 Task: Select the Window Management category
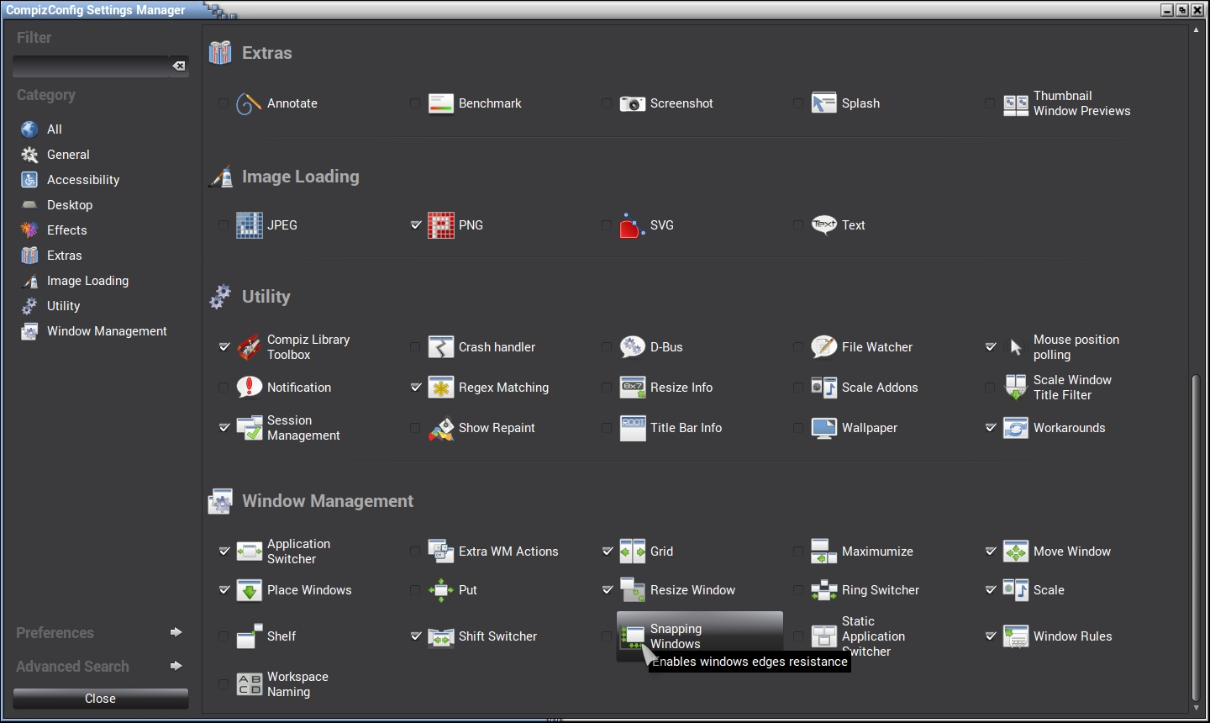[x=107, y=331]
